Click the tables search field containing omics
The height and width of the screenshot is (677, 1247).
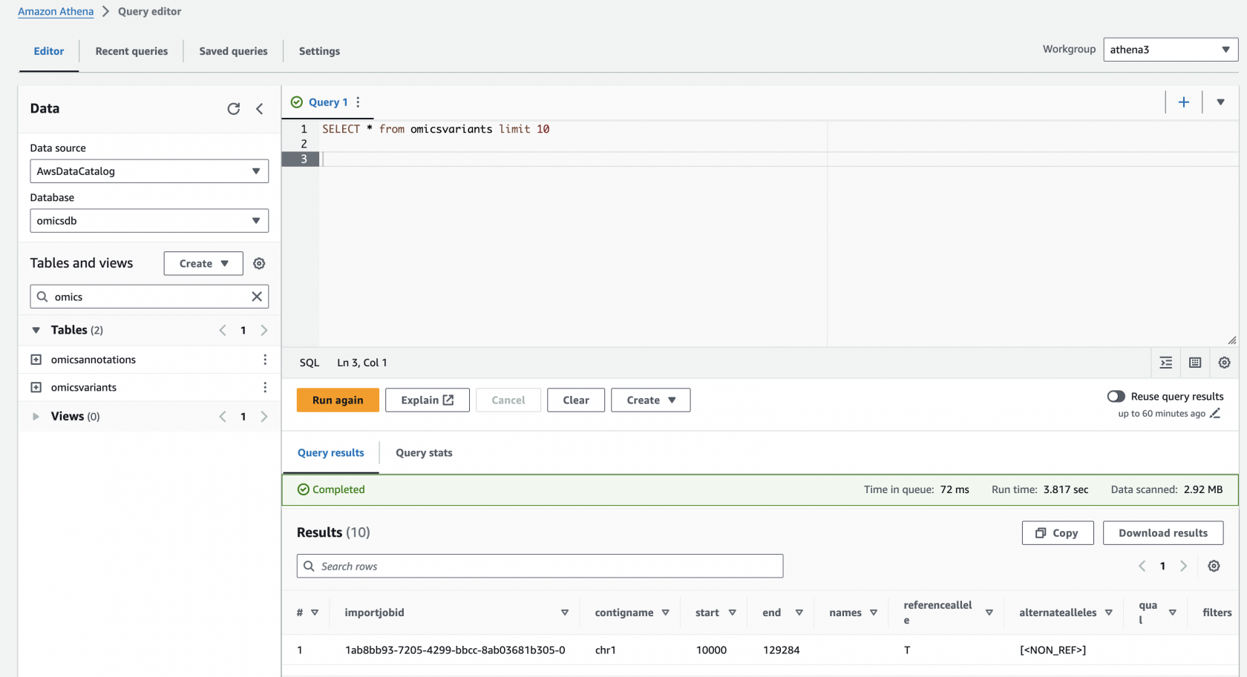coord(149,297)
